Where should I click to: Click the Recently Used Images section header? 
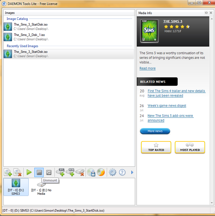coord(23,46)
